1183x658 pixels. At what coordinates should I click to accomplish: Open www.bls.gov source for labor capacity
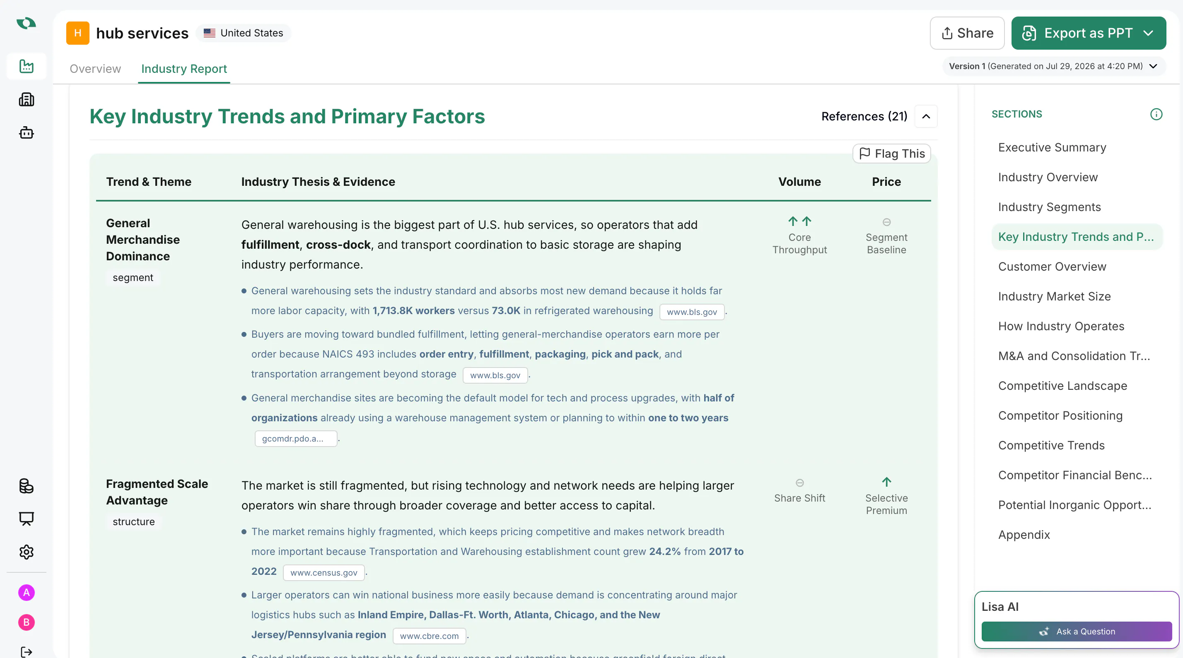pos(692,312)
